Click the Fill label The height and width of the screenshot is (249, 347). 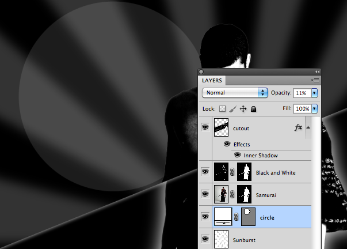287,108
